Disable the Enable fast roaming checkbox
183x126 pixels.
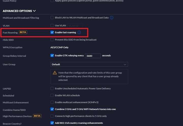click(52, 32)
